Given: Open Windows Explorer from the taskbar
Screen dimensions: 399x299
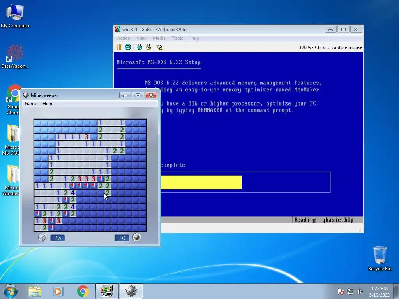Looking at the screenshot, I should pyautogui.click(x=35, y=291).
